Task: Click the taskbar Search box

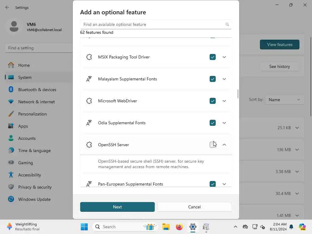Action: [x=125, y=227]
